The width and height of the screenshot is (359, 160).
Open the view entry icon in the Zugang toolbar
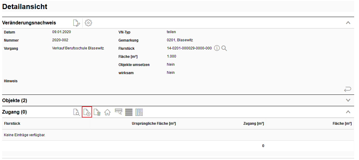pos(77,112)
